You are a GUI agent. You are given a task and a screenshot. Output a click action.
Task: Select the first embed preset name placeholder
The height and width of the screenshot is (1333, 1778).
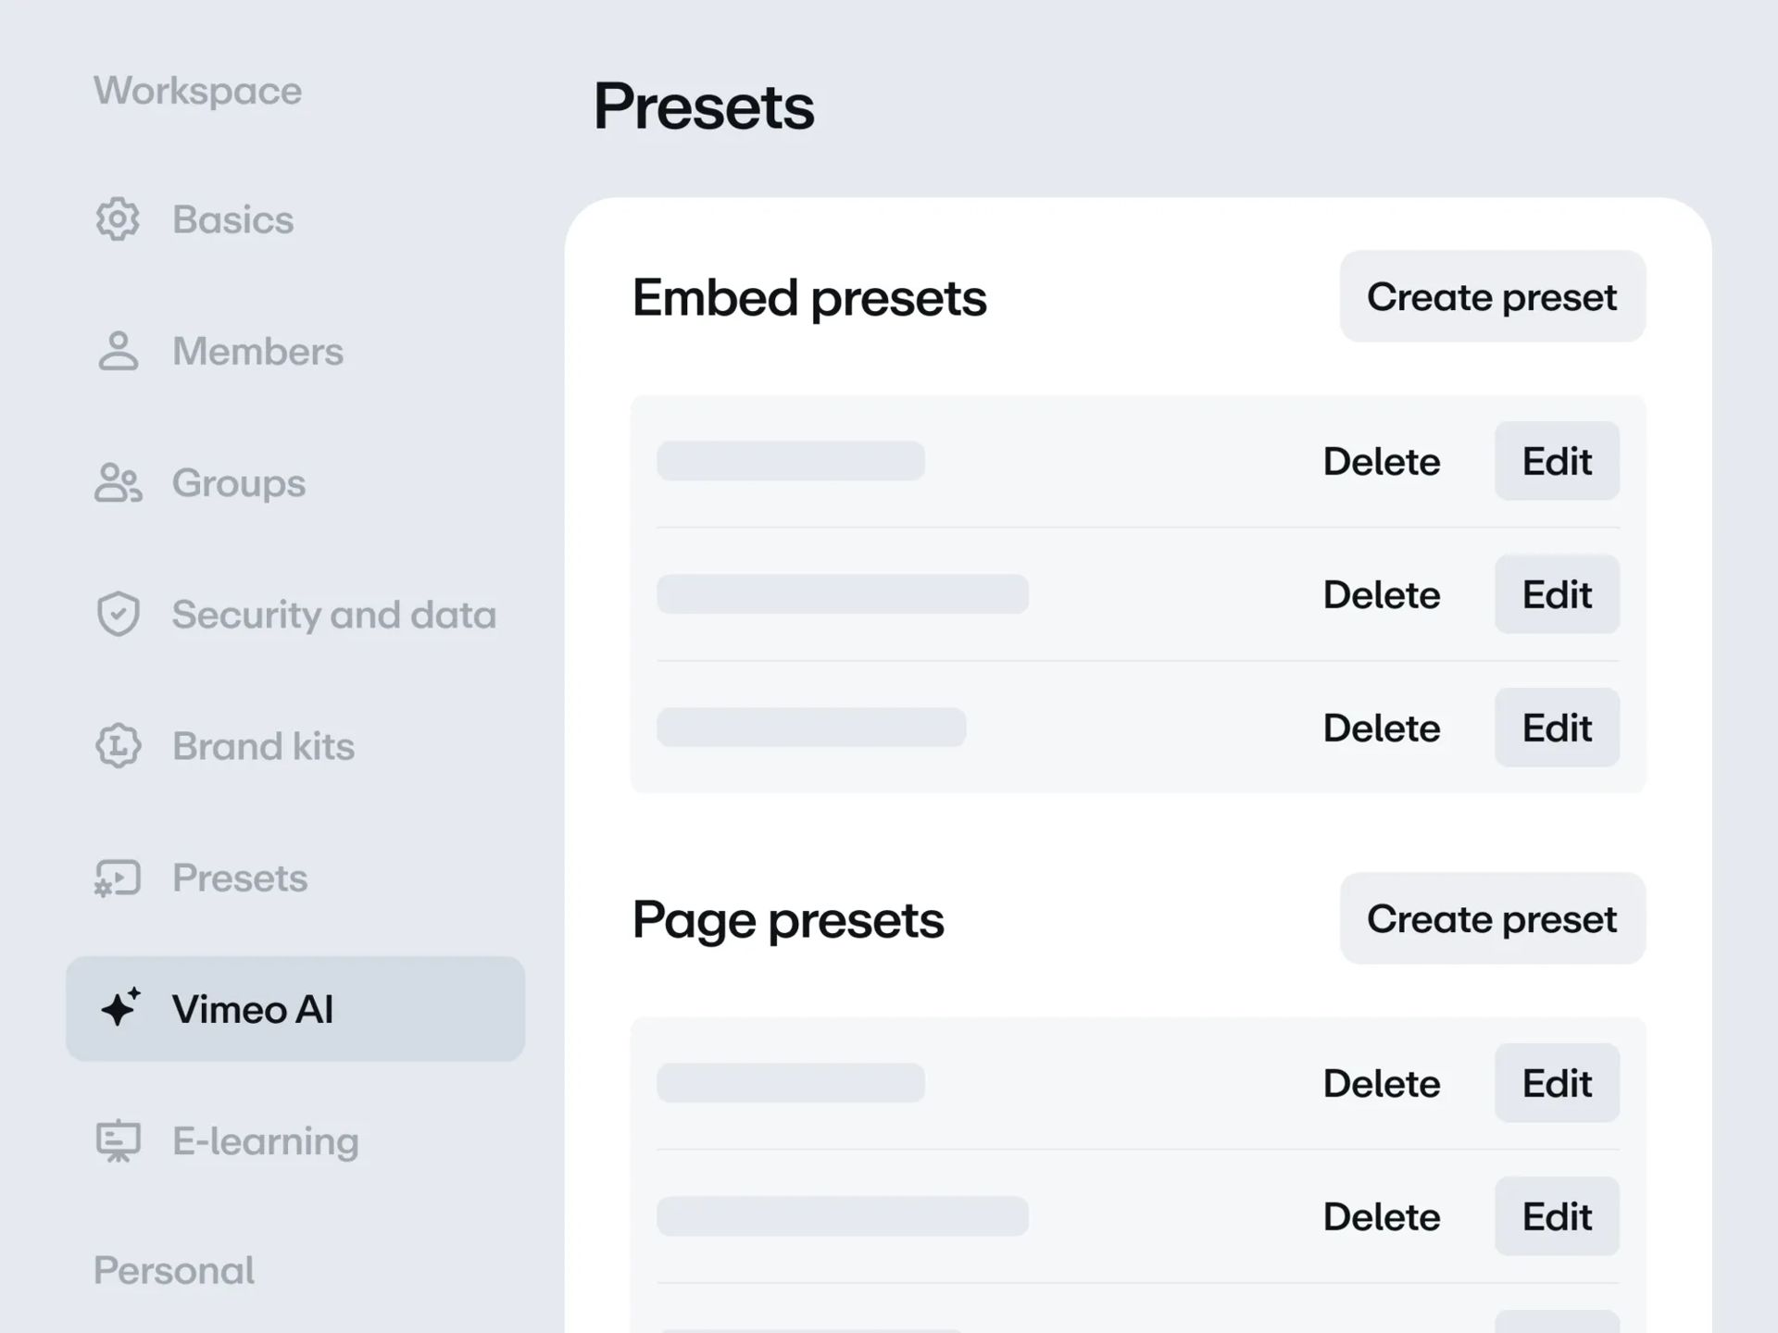[791, 461]
